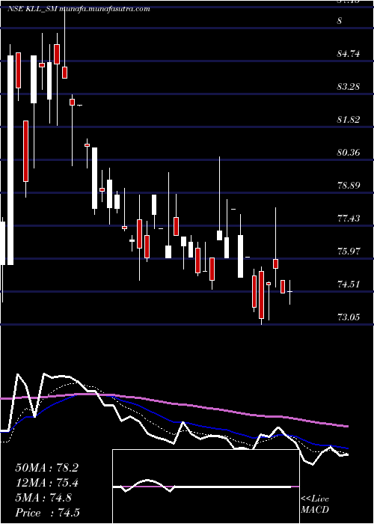Click the NSE KLL_SM munafasutra.com title text
This screenshot has width=374, height=524.
click(79, 9)
